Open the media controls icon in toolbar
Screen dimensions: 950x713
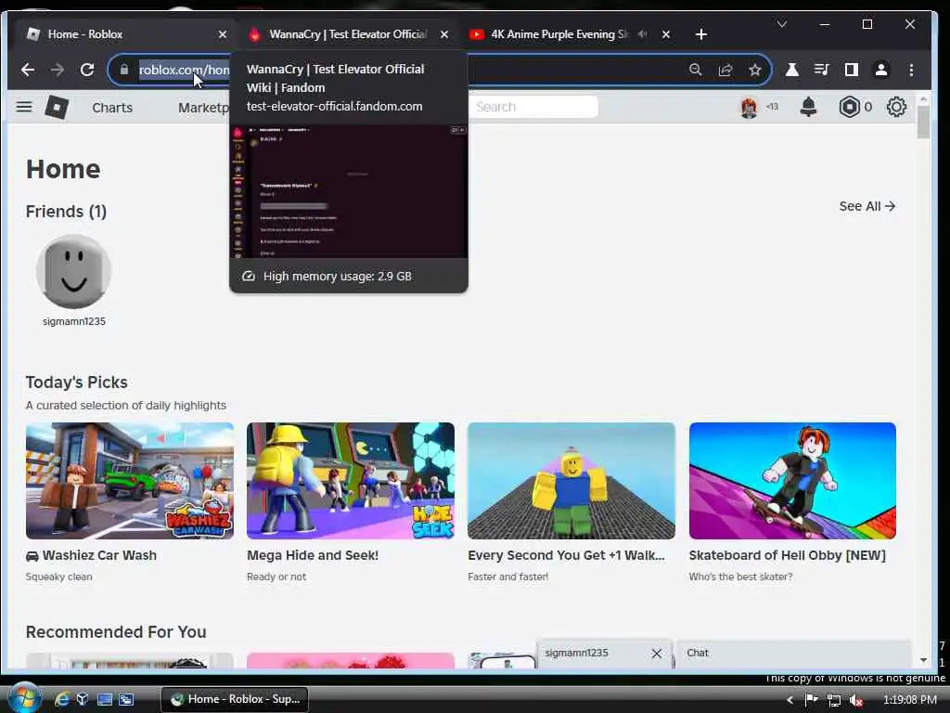pyautogui.click(x=822, y=70)
